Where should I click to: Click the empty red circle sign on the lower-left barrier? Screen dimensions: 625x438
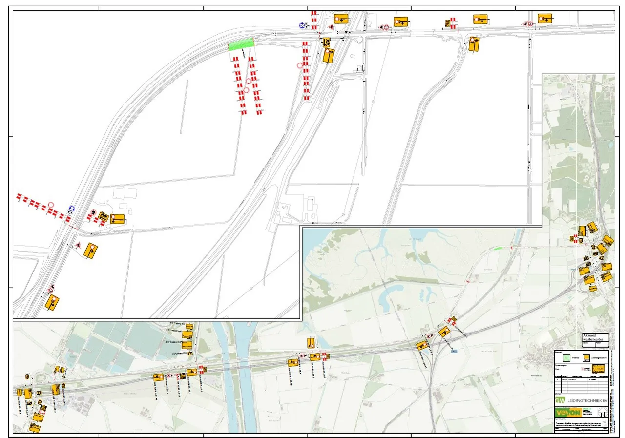click(51, 206)
